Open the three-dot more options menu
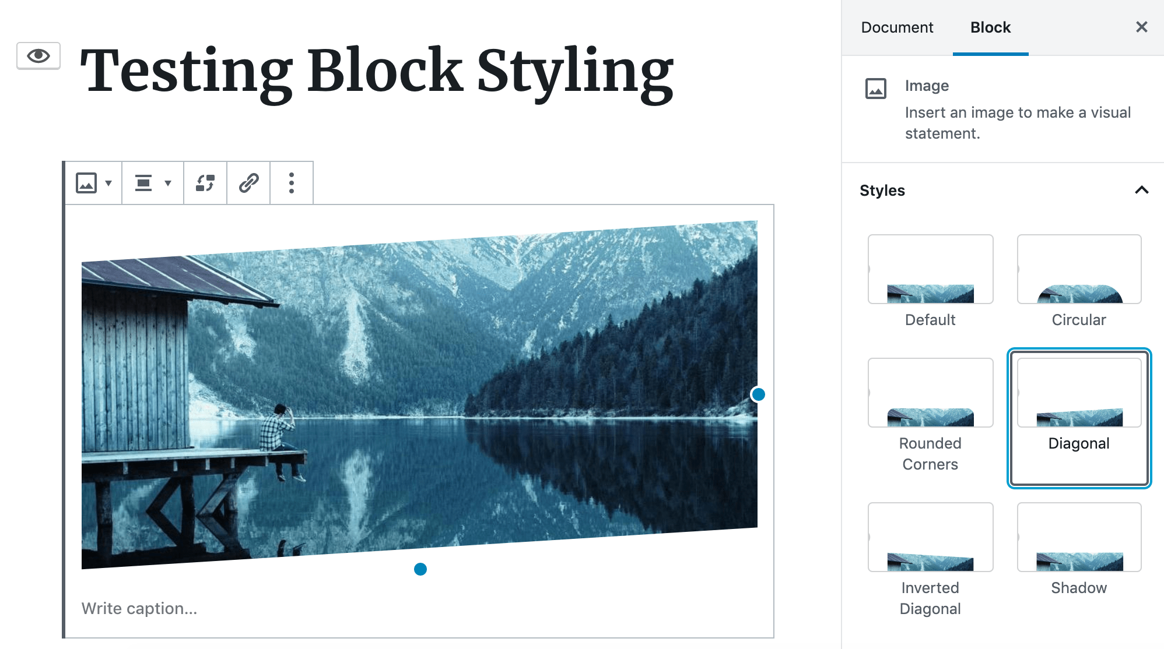 (x=292, y=183)
